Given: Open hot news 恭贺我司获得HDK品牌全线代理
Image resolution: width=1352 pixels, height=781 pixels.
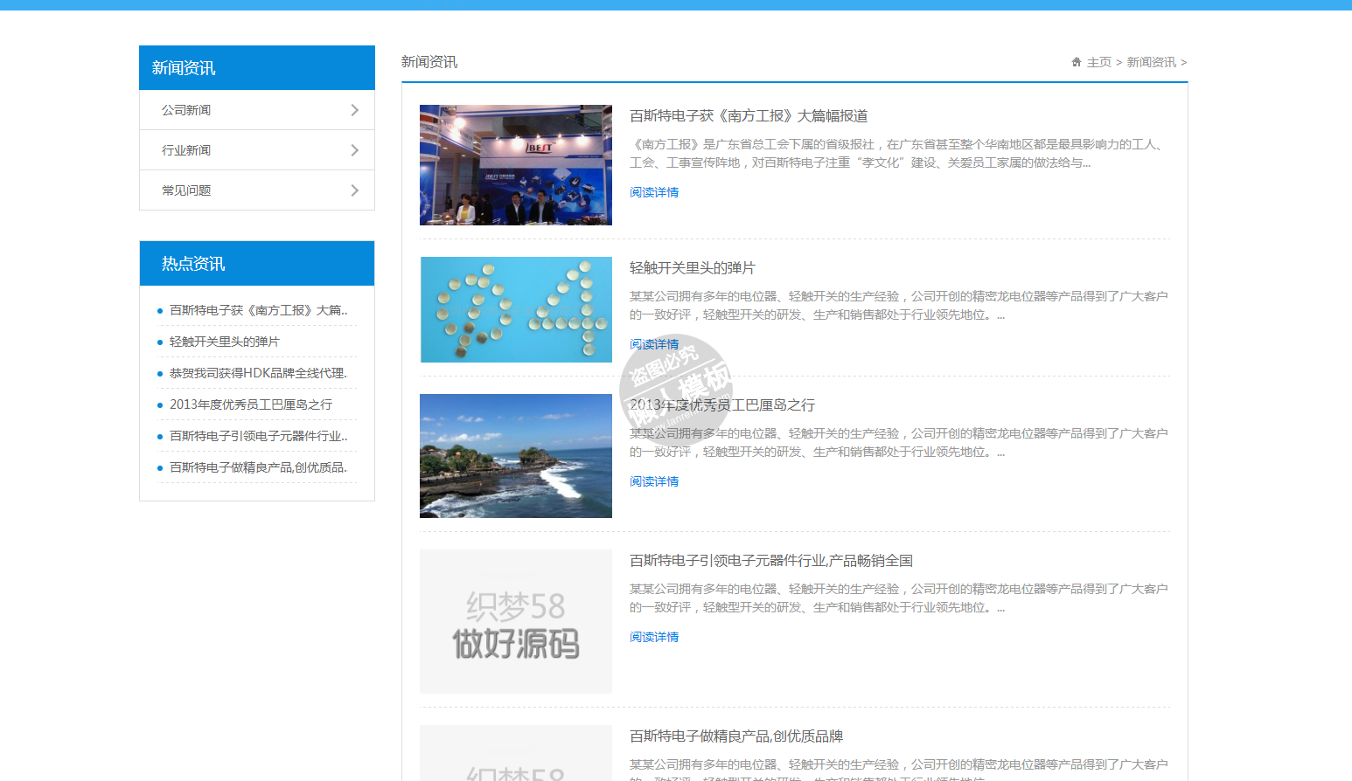Looking at the screenshot, I should coord(258,373).
